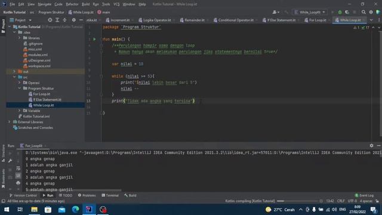Open Terminal tool window button
Viewport: 382px width, 215px height.
pyautogui.click(x=110, y=195)
